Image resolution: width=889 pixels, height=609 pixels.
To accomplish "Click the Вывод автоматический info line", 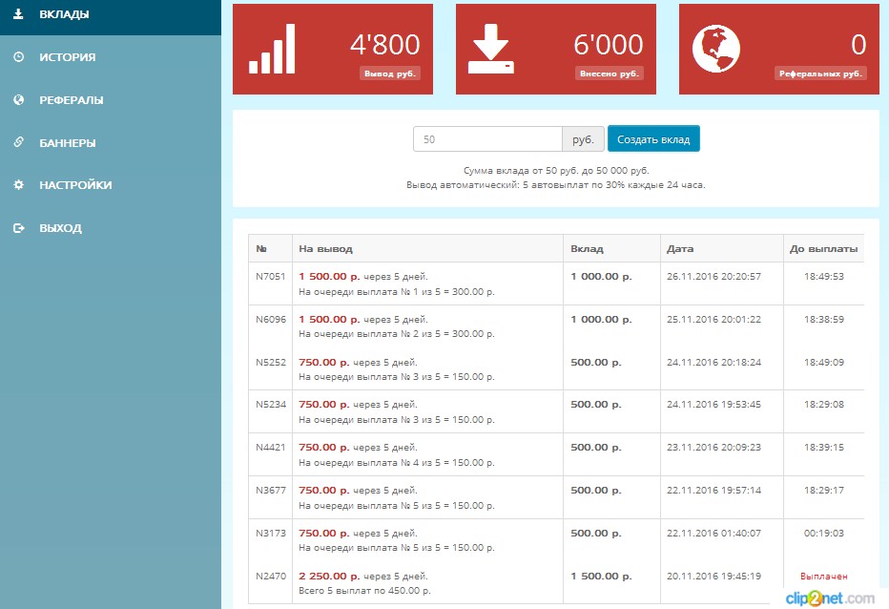I will 556,184.
